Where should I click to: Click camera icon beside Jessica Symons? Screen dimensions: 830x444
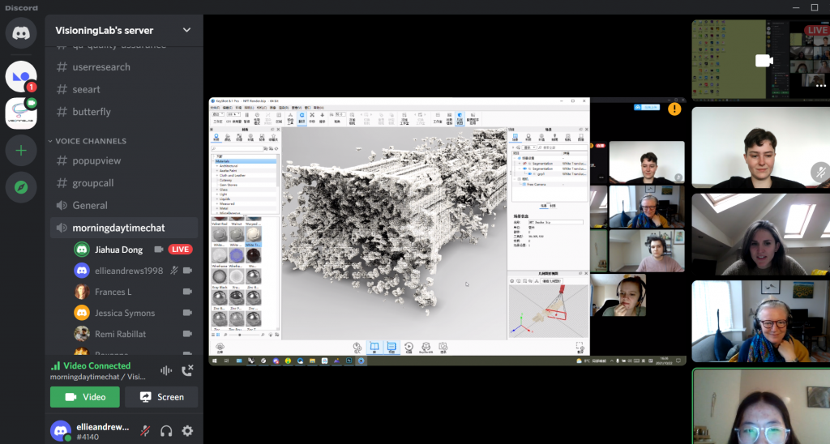pos(187,313)
